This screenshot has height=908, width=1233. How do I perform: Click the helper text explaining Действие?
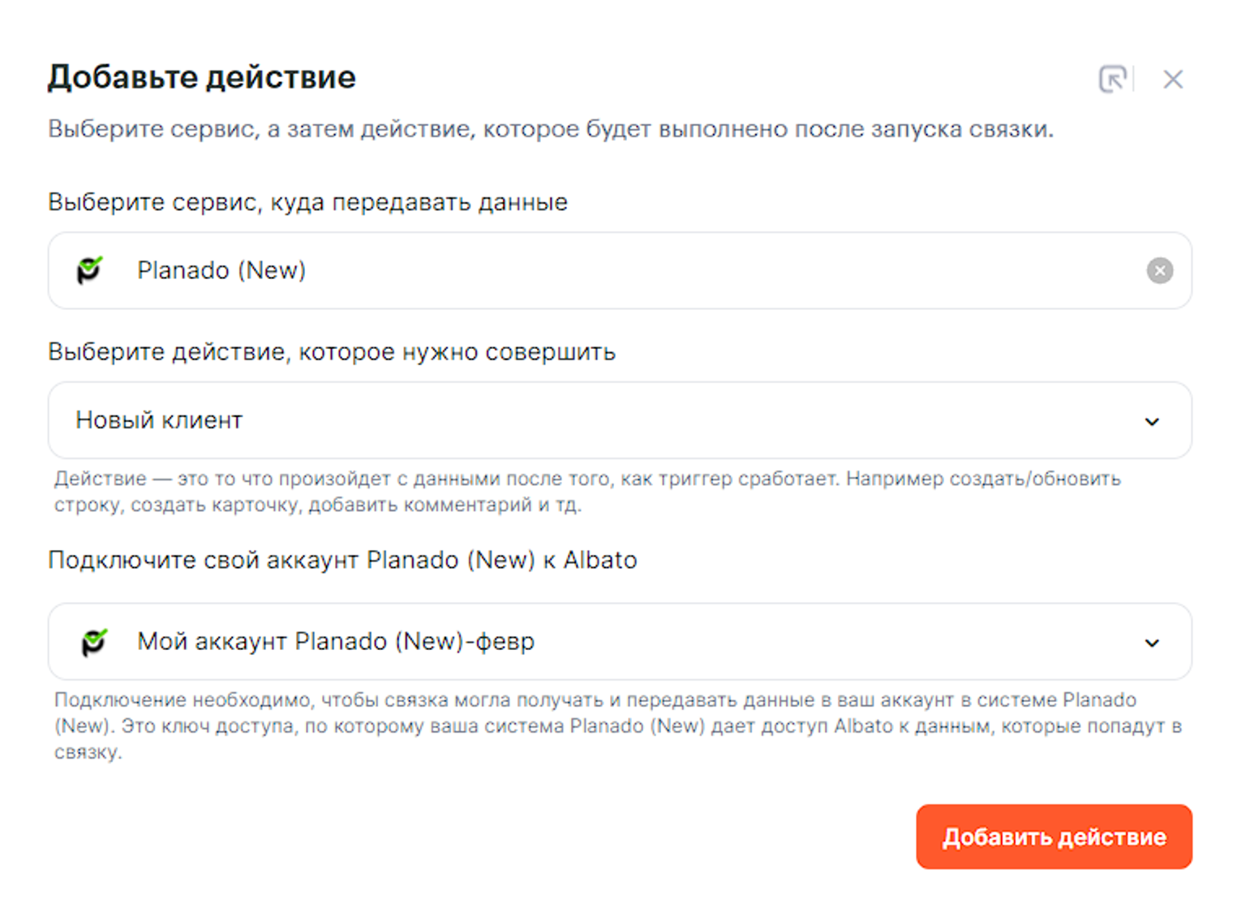(586, 491)
